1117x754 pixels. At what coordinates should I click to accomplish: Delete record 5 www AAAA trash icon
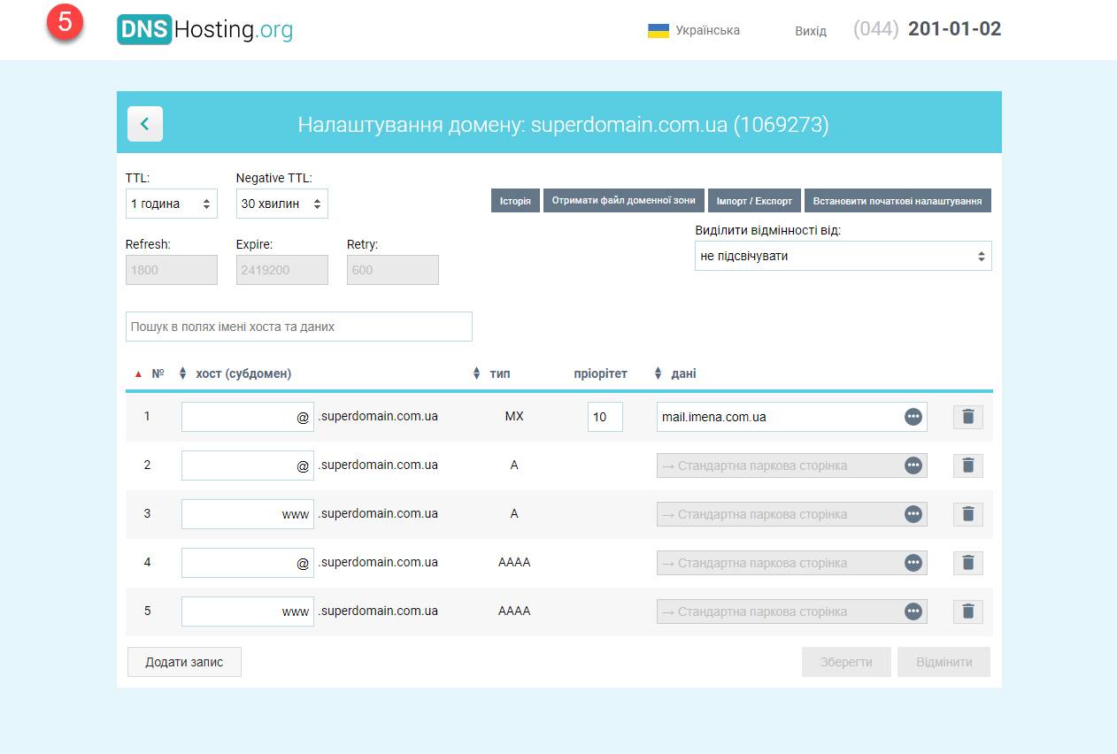(967, 612)
